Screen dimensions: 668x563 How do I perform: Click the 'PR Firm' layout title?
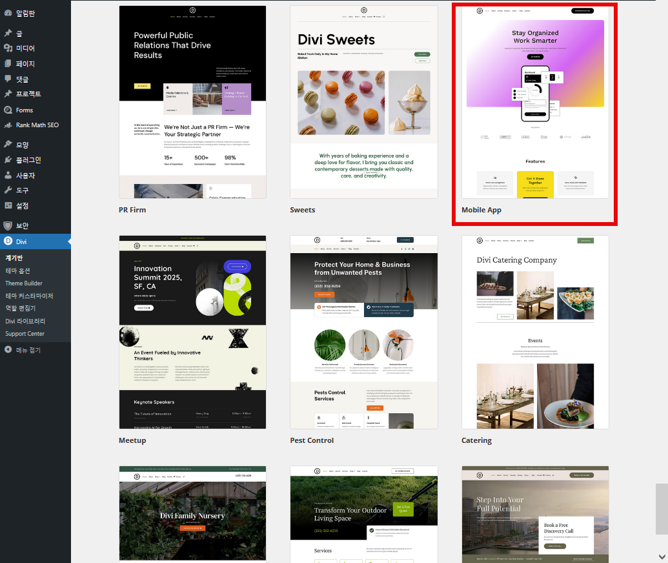click(132, 210)
